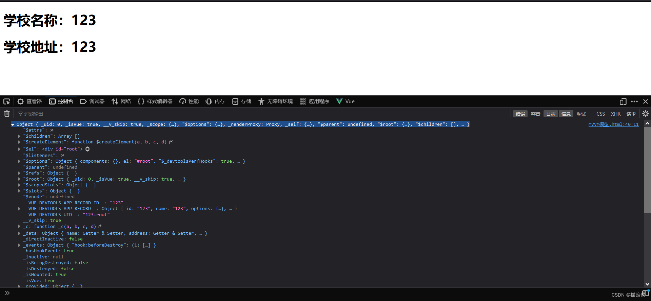This screenshot has height=301, width=651.
Task: Expand the "$refs" Object entry
Action: [x=19, y=173]
